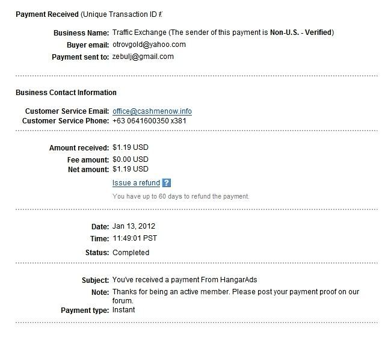Click the $0.00 USD fee amount
The height and width of the screenshot is (343, 391).
tap(131, 159)
